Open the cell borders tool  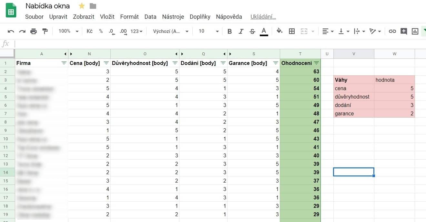(x=292, y=31)
